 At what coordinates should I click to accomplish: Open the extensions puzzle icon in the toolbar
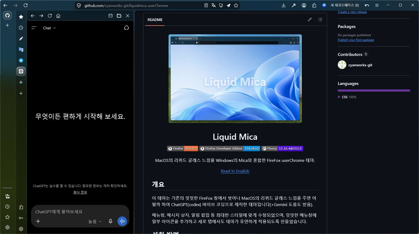pyautogui.click(x=314, y=5)
